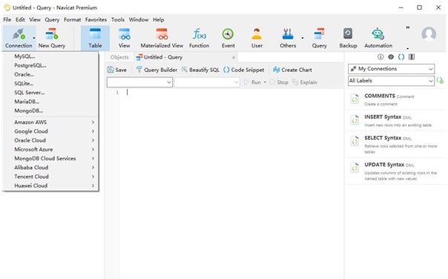Close the Untitled - Query tab
Image resolution: width=448 pixels, height=279 pixels.
tap(234, 57)
